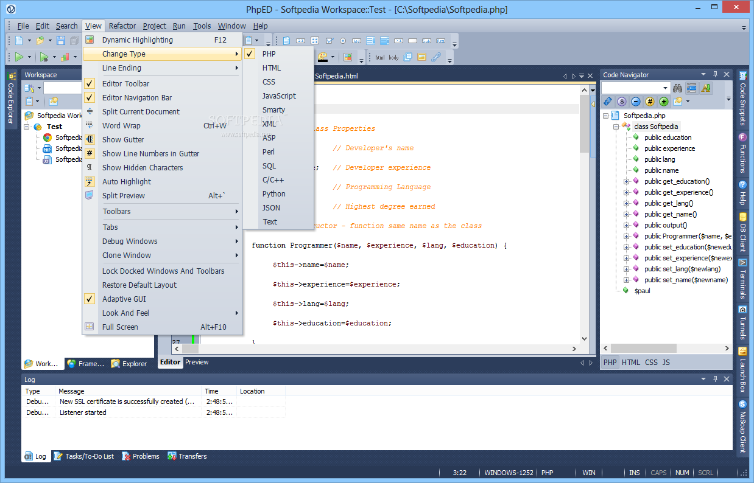The image size is (754, 483).
Task: Click Dynamic Highlighting menu entry
Action: click(163, 40)
